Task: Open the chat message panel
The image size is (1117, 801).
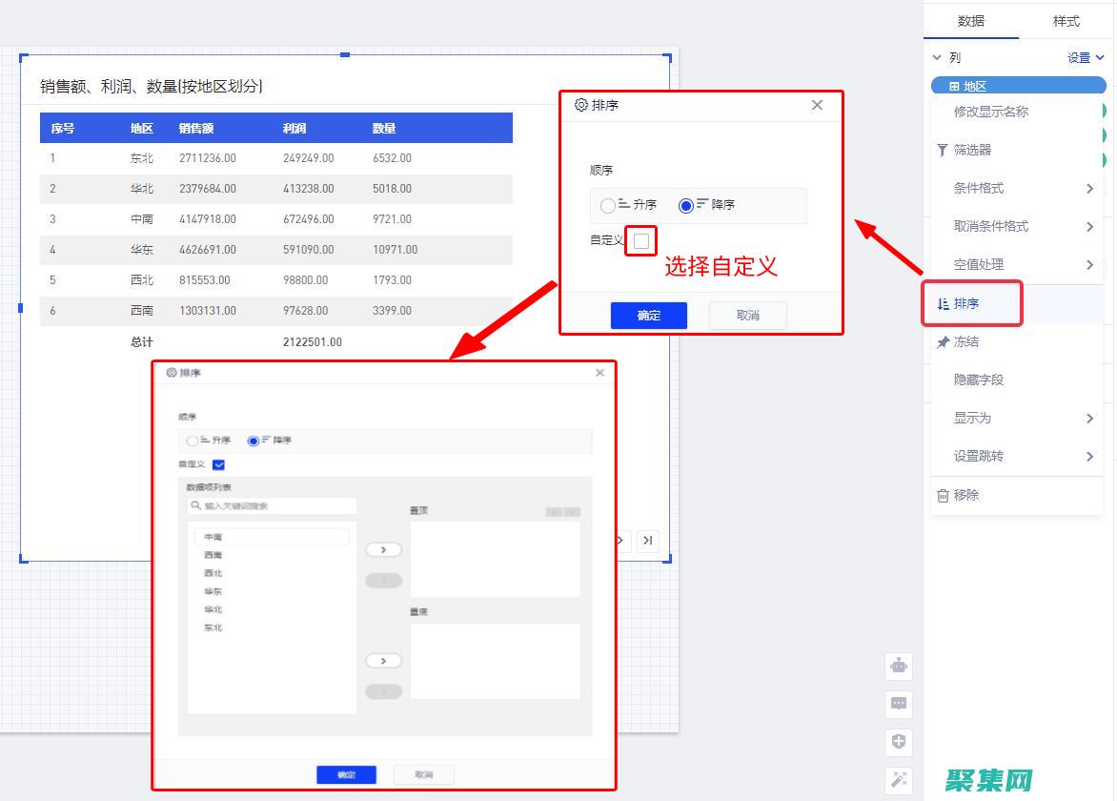Action: tap(898, 704)
